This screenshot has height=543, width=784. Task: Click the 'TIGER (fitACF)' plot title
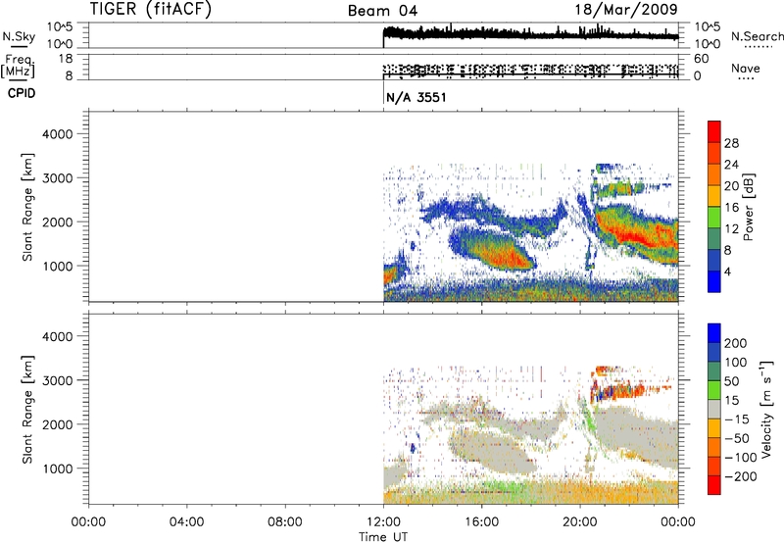[151, 9]
